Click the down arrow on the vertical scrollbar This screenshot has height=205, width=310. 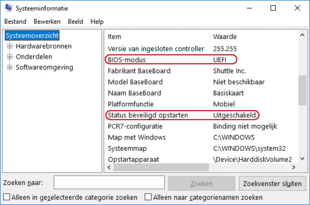point(302,159)
